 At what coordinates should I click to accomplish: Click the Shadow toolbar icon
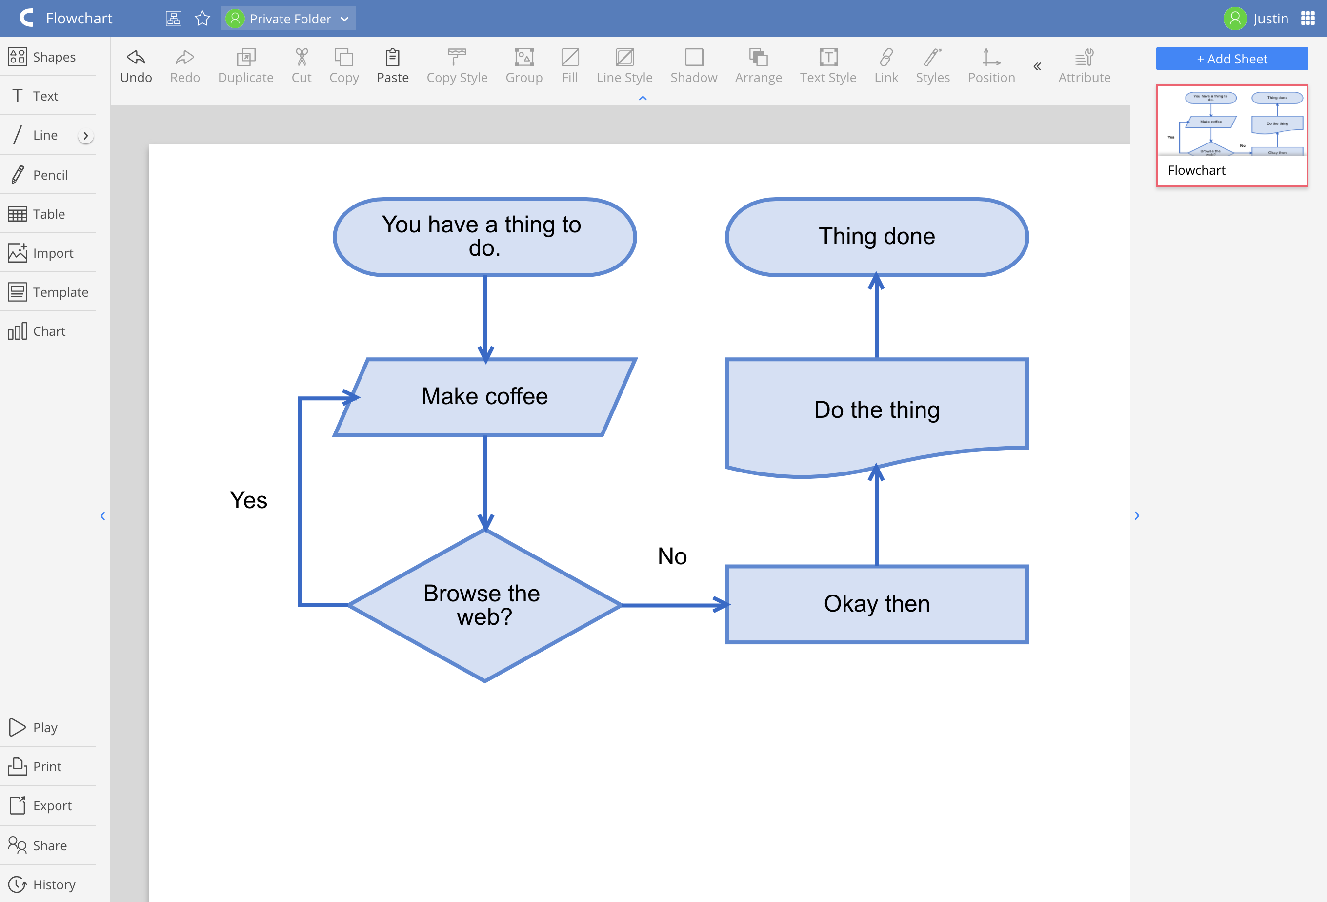692,58
